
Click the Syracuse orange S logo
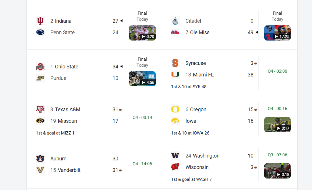pyautogui.click(x=175, y=63)
